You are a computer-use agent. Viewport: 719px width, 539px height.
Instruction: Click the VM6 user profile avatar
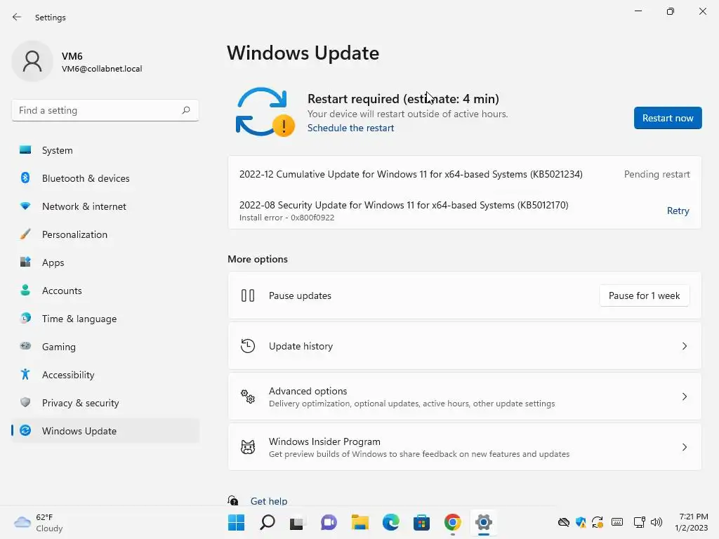tap(32, 61)
